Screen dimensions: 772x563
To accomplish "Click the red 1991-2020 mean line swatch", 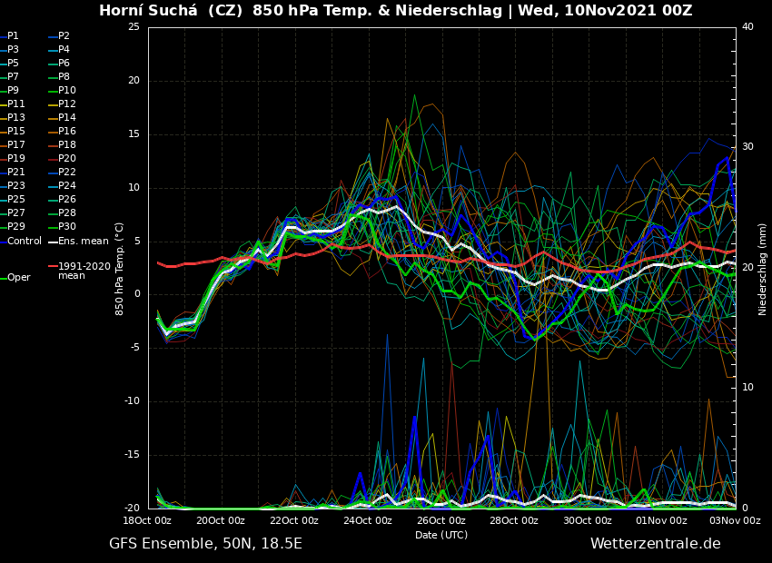I will (52, 267).
